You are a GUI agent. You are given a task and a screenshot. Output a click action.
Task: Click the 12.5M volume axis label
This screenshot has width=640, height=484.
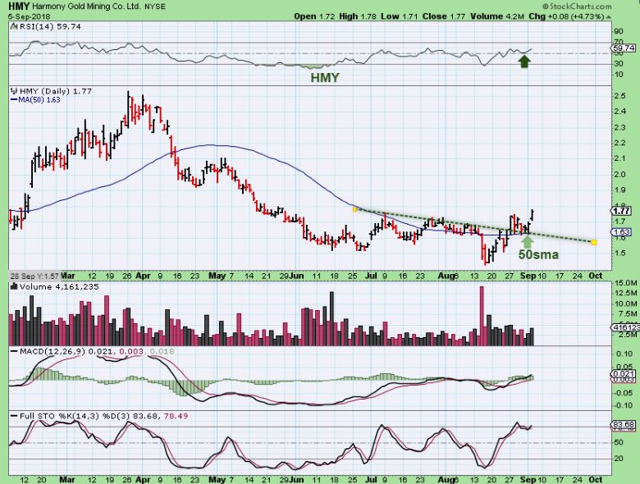pos(626,293)
